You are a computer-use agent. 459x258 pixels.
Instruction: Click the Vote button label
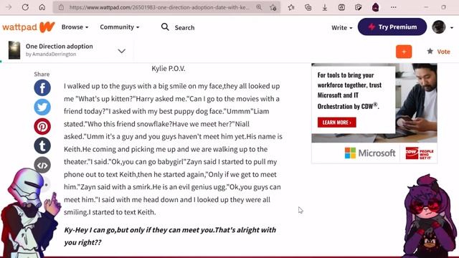(x=443, y=52)
